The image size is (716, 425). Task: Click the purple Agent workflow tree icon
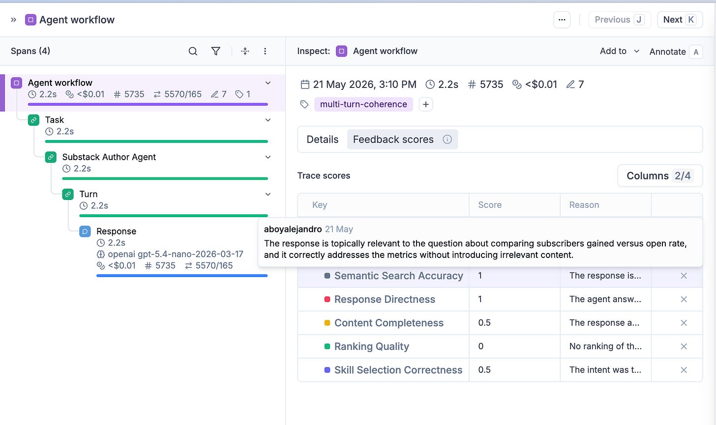[16, 83]
